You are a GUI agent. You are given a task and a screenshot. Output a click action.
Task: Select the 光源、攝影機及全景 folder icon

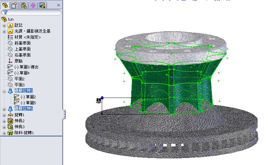(10, 31)
